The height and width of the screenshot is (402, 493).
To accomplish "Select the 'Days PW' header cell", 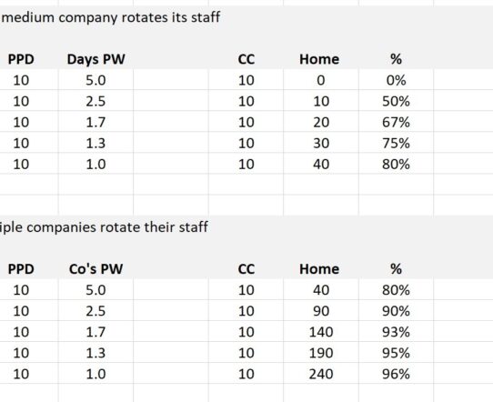I will (x=96, y=59).
